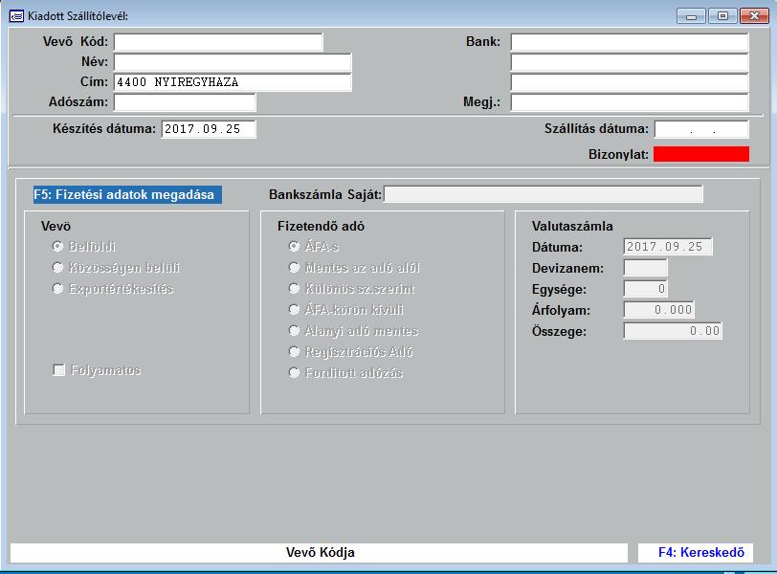
Task: Click the Készítés dátuma date field
Action: (209, 129)
